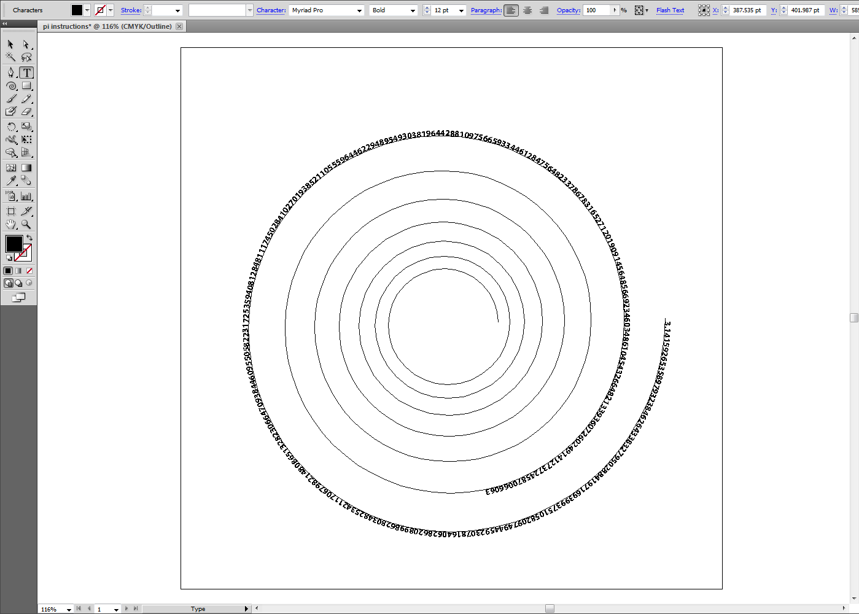859x614 pixels.
Task: Align paragraph text left
Action: (x=511, y=10)
